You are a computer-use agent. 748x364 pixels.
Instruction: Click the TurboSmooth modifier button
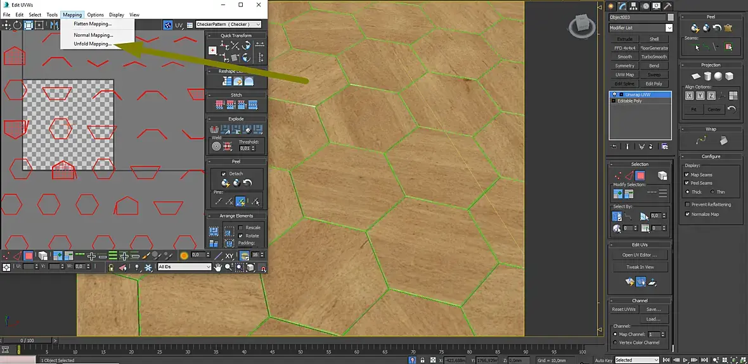pyautogui.click(x=654, y=57)
